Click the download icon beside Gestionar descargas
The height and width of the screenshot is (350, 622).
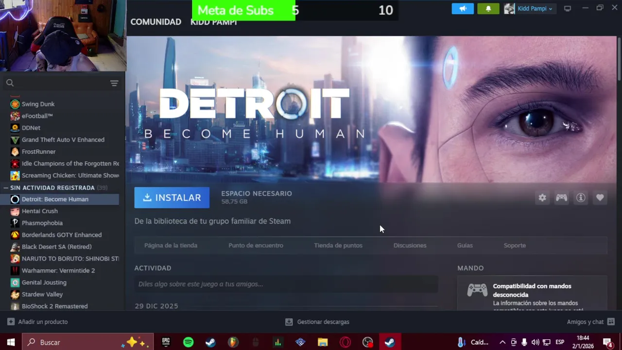click(x=289, y=322)
